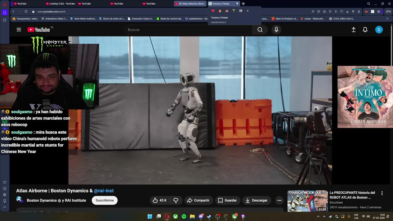Open the YouTube upload/create icon
Viewport: 393px width, 221px height.
click(353, 30)
